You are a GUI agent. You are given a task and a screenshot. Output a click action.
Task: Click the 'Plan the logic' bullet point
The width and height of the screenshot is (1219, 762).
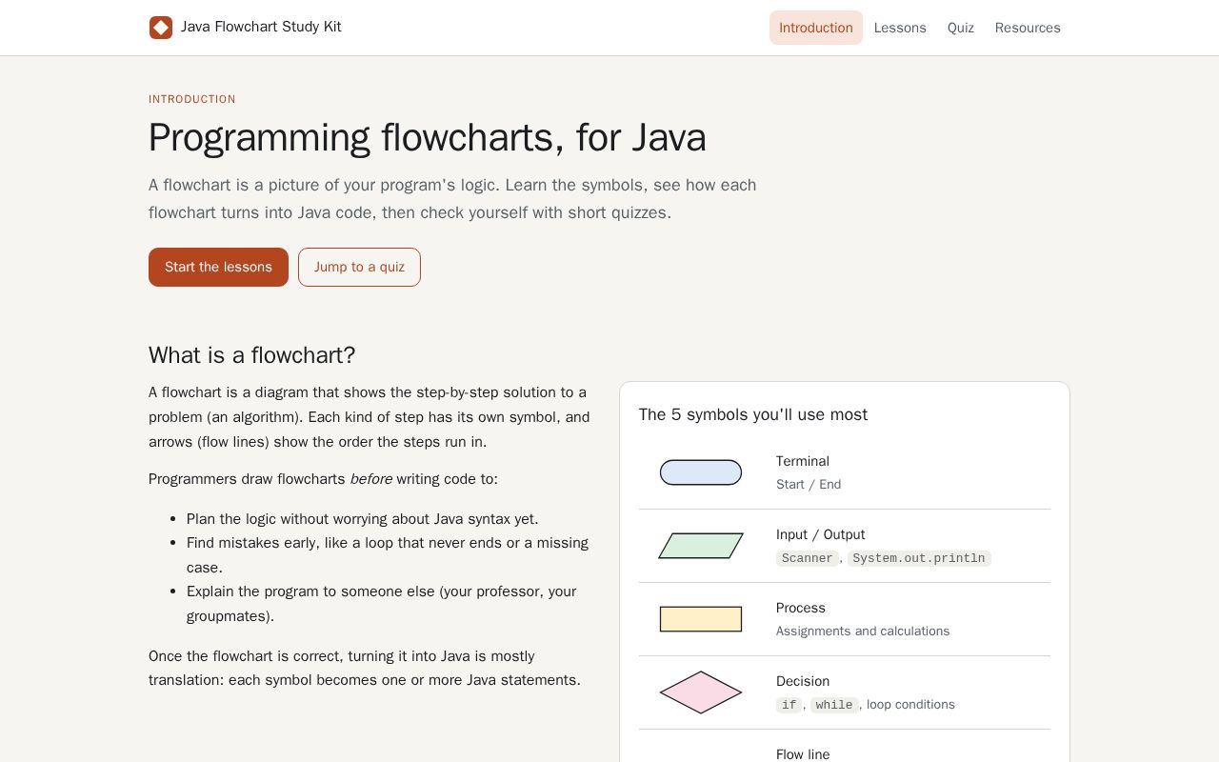363,519
